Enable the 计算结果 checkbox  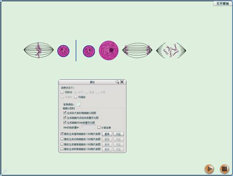coord(99,127)
